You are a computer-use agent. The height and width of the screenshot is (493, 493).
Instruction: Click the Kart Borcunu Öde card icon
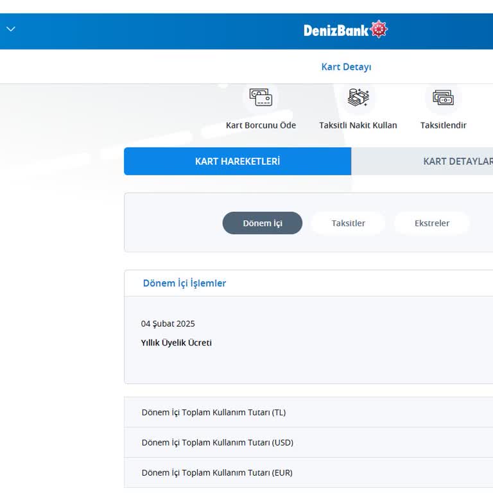[x=261, y=97]
